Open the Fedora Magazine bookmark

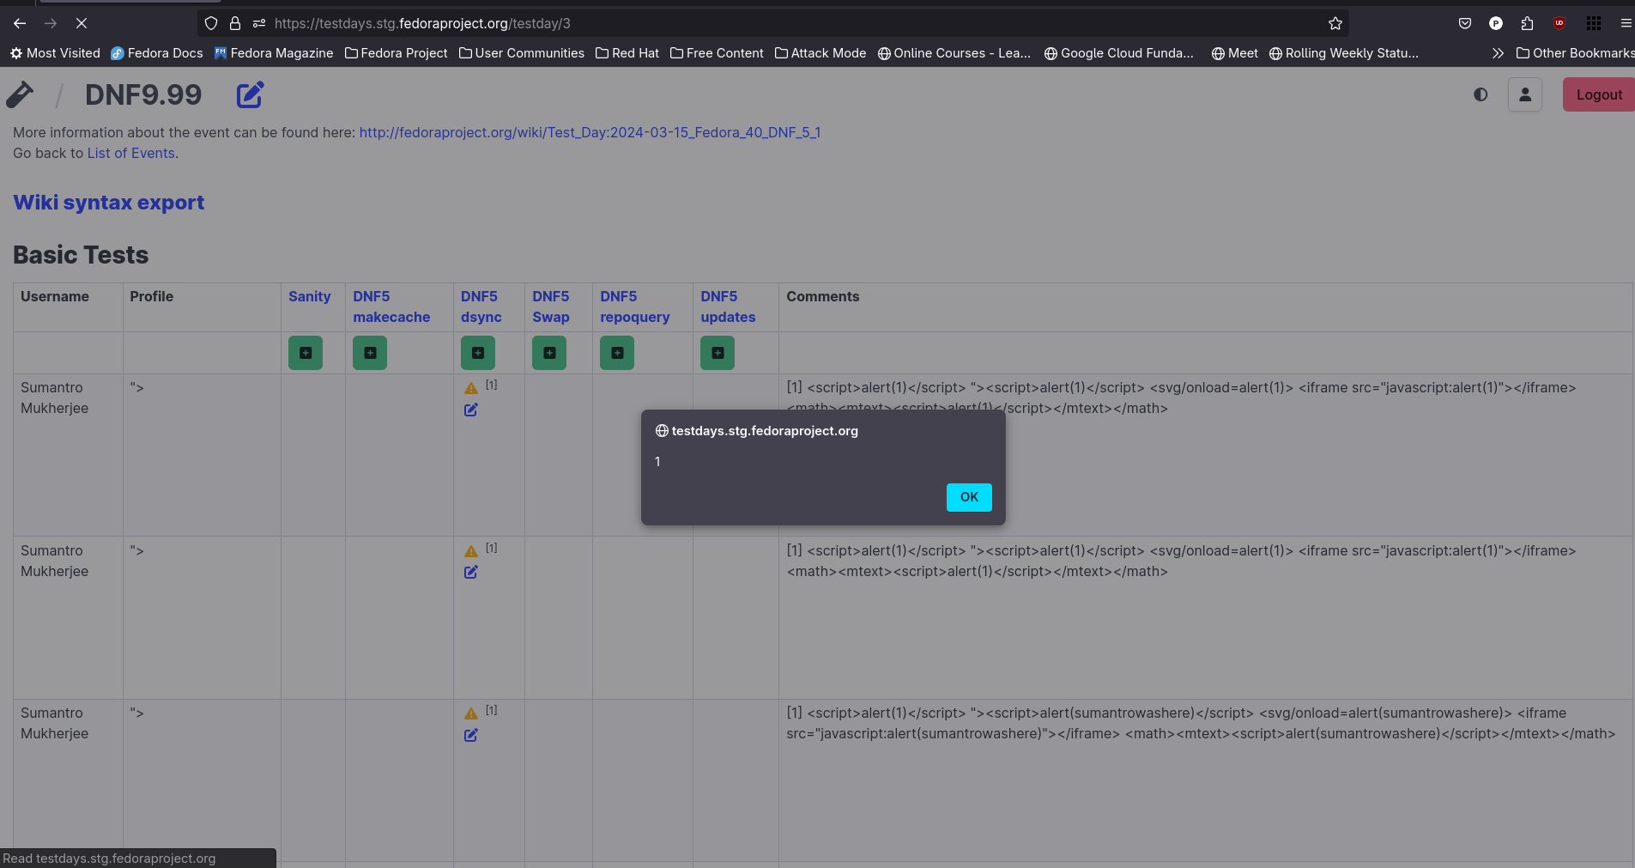pos(274,53)
